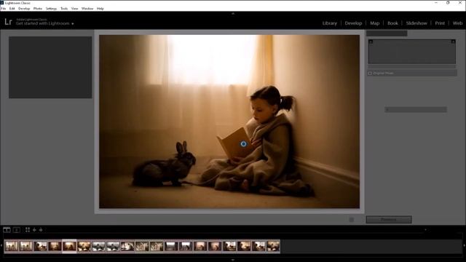Image resolution: width=466 pixels, height=262 pixels.
Task: Collapse the bottom filmstrip panel arrow
Action: [x=233, y=260]
